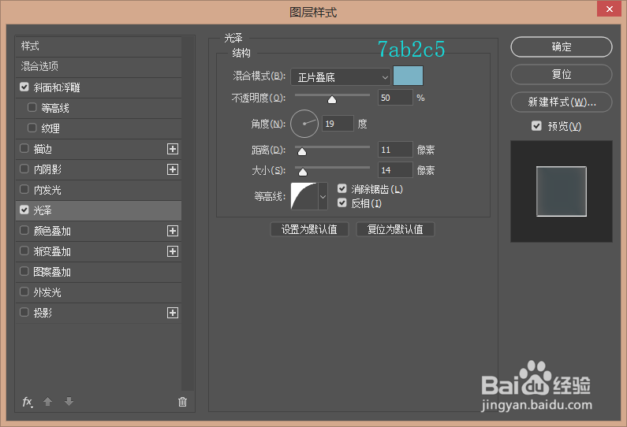Click the 复位 button

coord(562,75)
